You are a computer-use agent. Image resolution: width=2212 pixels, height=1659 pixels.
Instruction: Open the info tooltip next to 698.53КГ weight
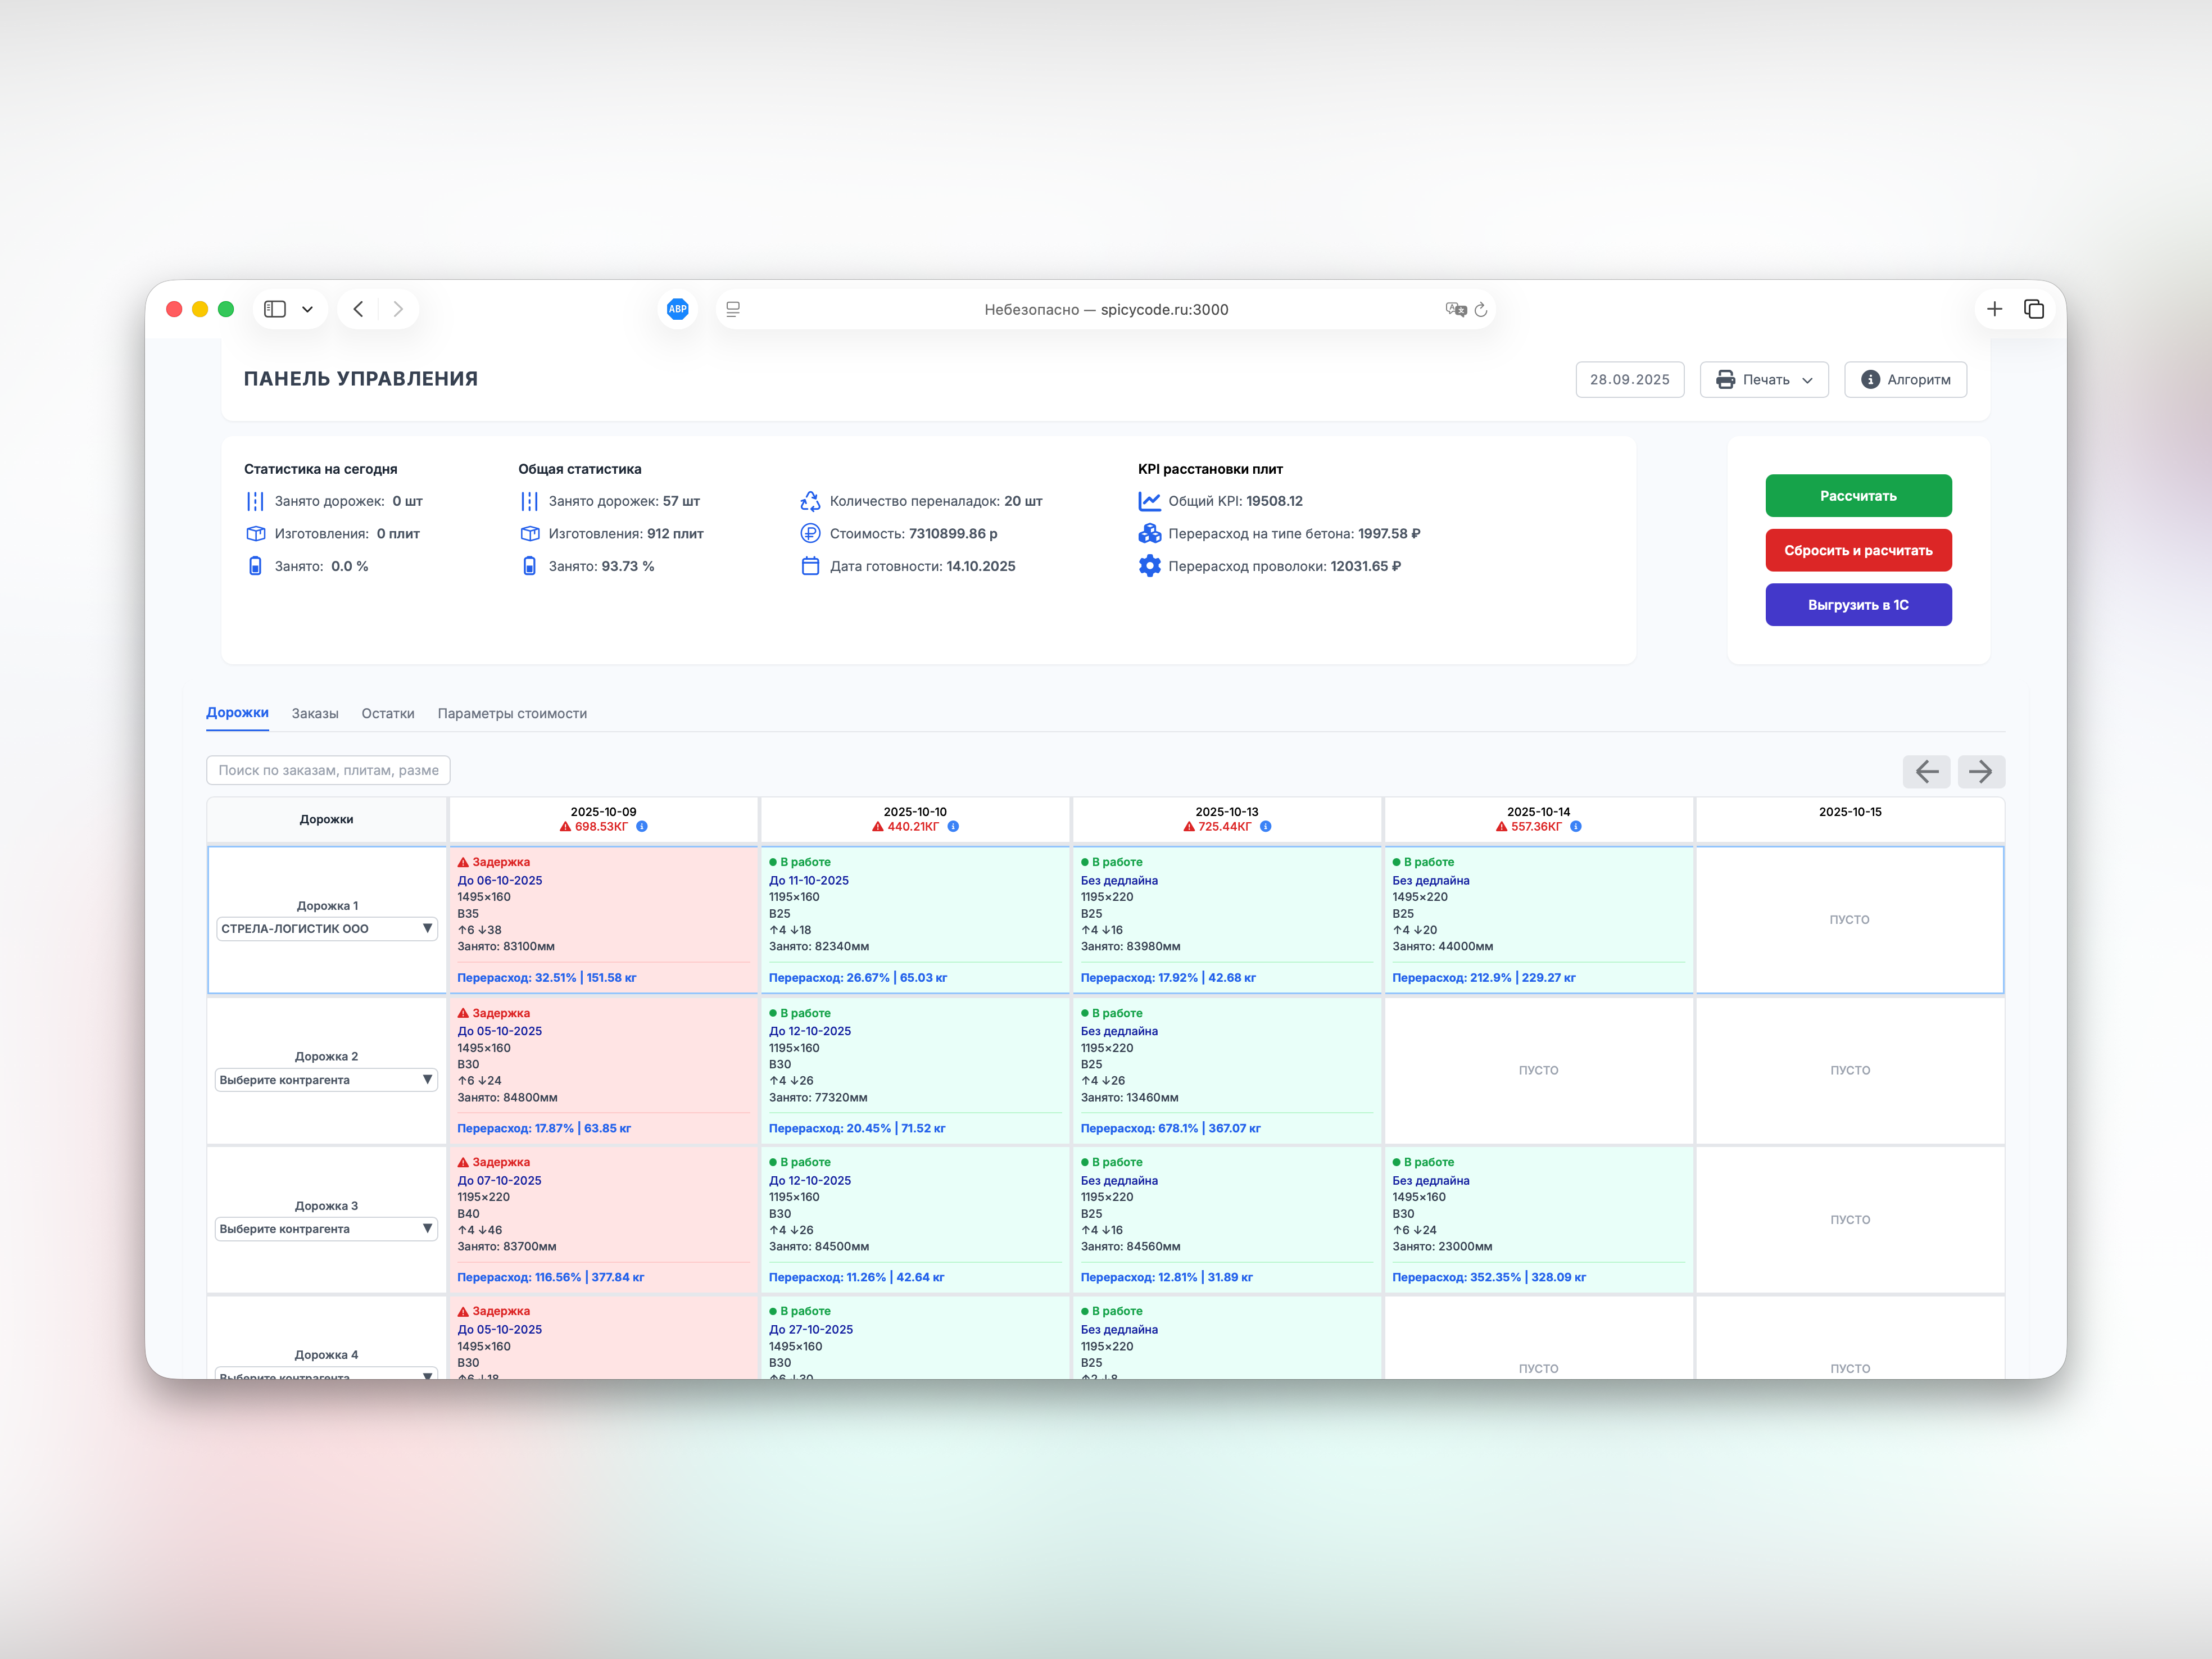[641, 827]
